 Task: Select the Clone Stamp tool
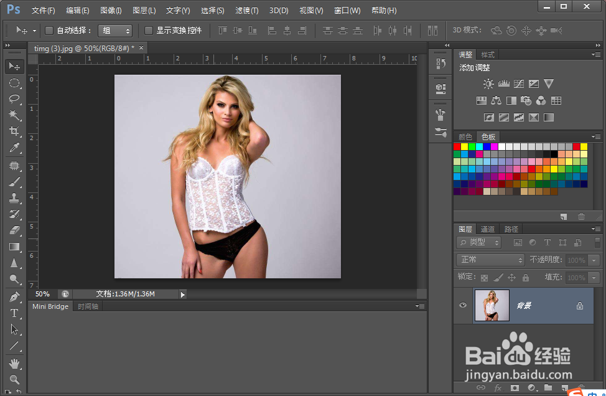coord(14,198)
